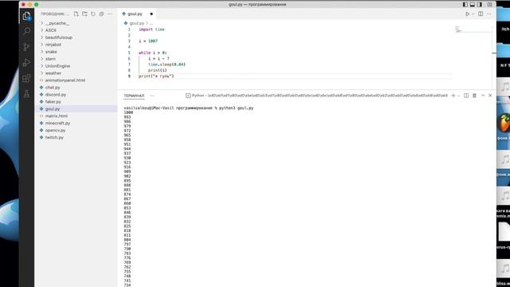Open new terminal profile dropdown
This screenshot has width=510, height=287.
[x=459, y=96]
